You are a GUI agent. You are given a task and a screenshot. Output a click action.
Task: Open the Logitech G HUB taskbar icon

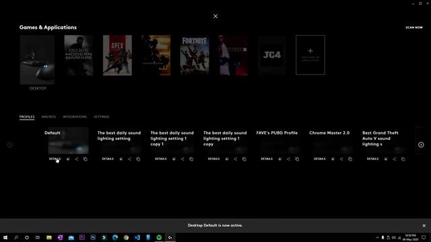(170, 237)
